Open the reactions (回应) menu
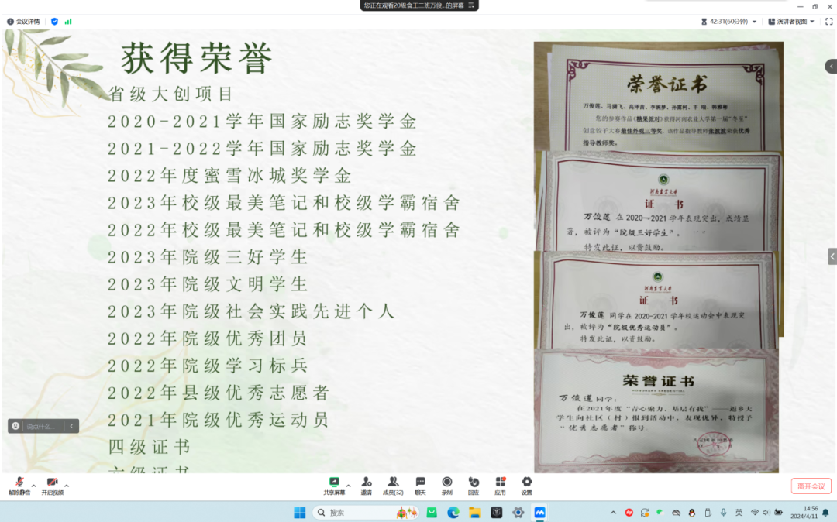837x522 pixels. pyautogui.click(x=474, y=483)
